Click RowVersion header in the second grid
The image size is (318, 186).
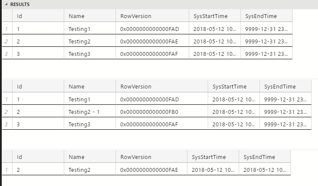tap(162, 86)
